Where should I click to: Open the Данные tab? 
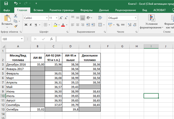tap(104, 10)
